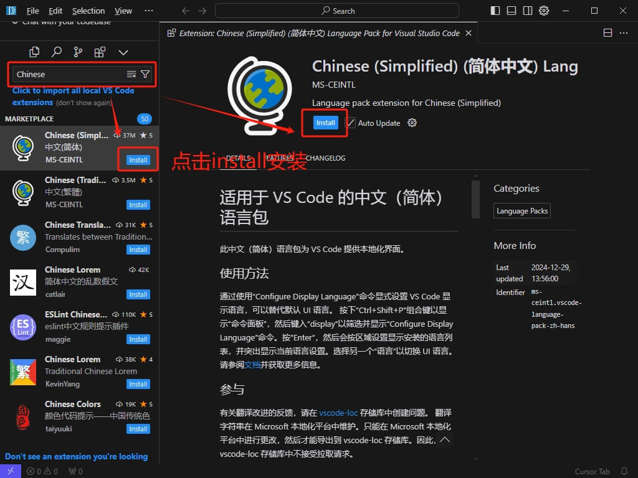Switch to the DETAILS tab
Image resolution: width=638 pixels, height=478 pixels.
238,158
